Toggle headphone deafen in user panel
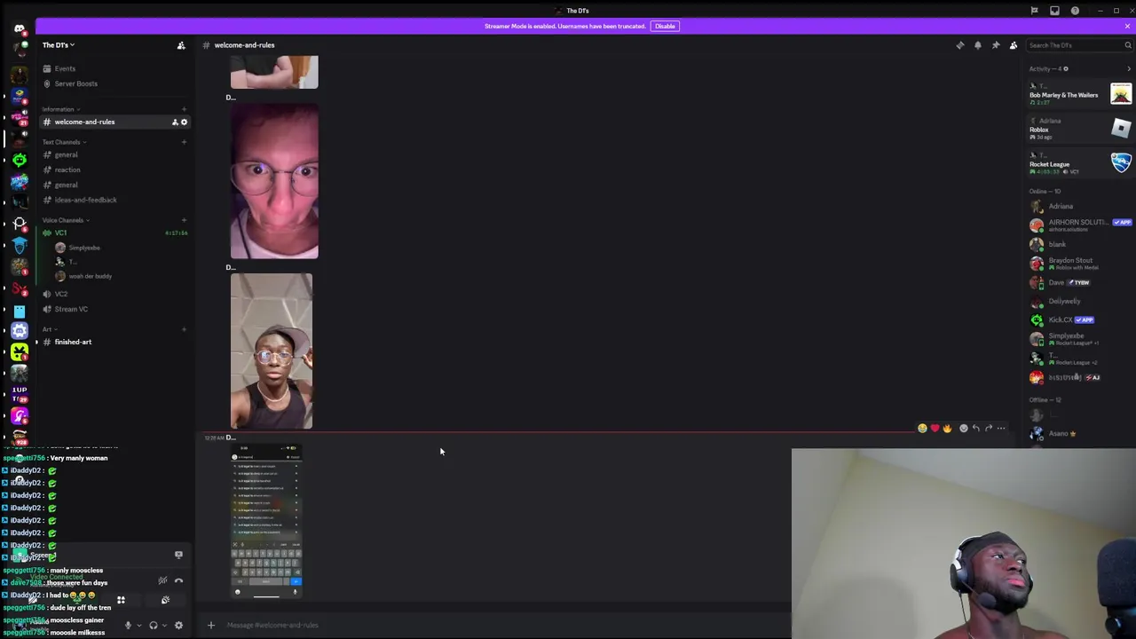Viewport: 1136px width, 639px height. click(154, 625)
